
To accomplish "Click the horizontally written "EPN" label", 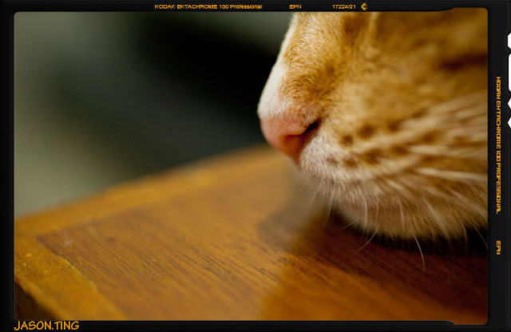I will pyautogui.click(x=295, y=6).
